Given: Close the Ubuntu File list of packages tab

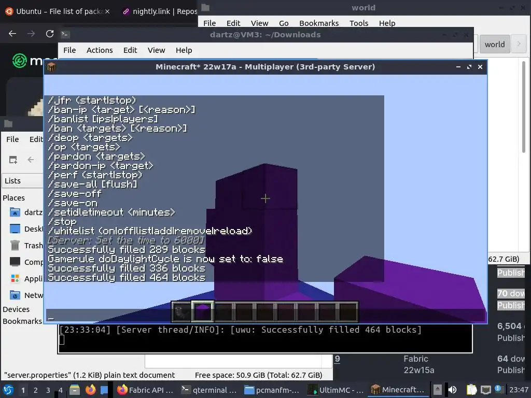Looking at the screenshot, I should [x=107, y=11].
